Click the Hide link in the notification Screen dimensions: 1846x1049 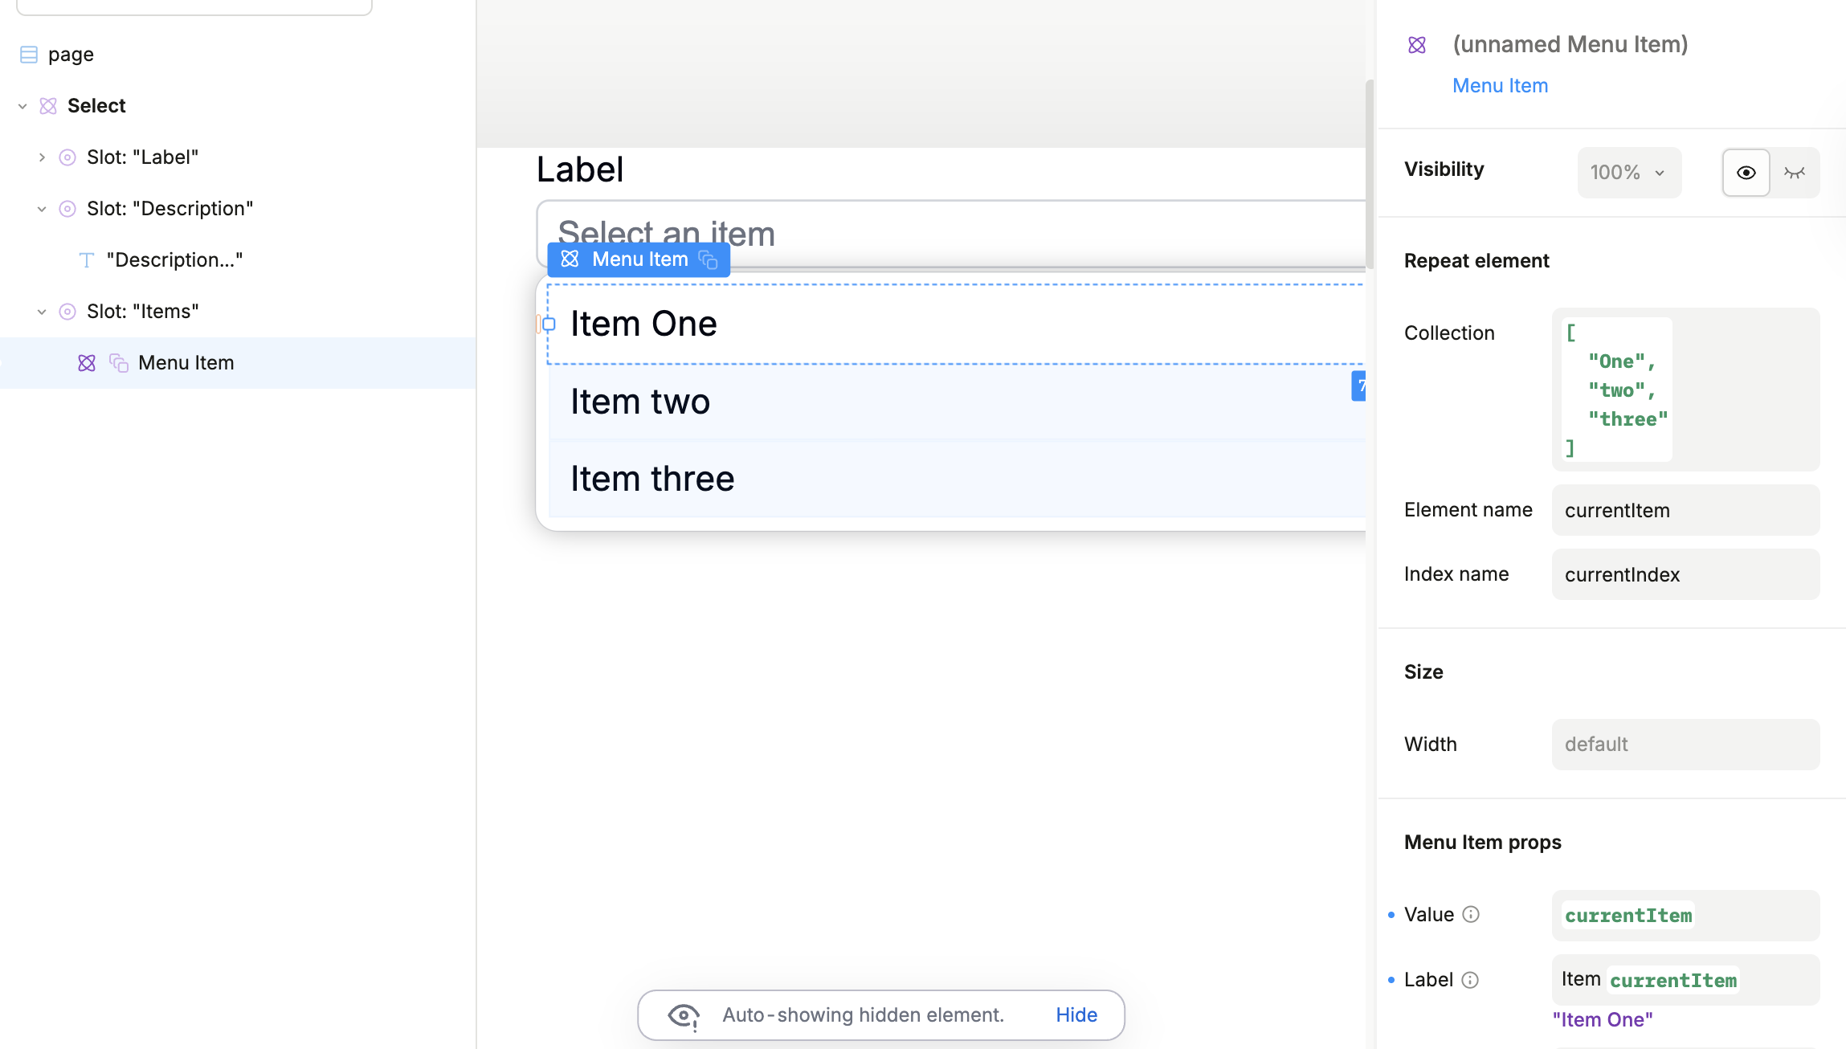[x=1076, y=1015]
